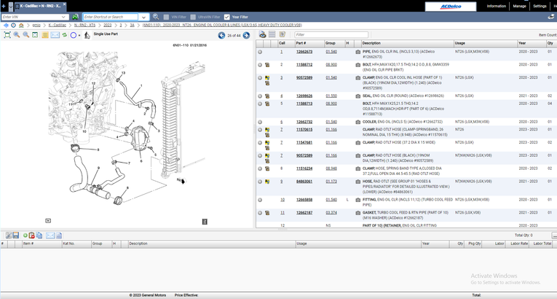The width and height of the screenshot is (557, 299).
Task: Open the Shortcut or Search dropdown arrow
Action: tap(143, 17)
